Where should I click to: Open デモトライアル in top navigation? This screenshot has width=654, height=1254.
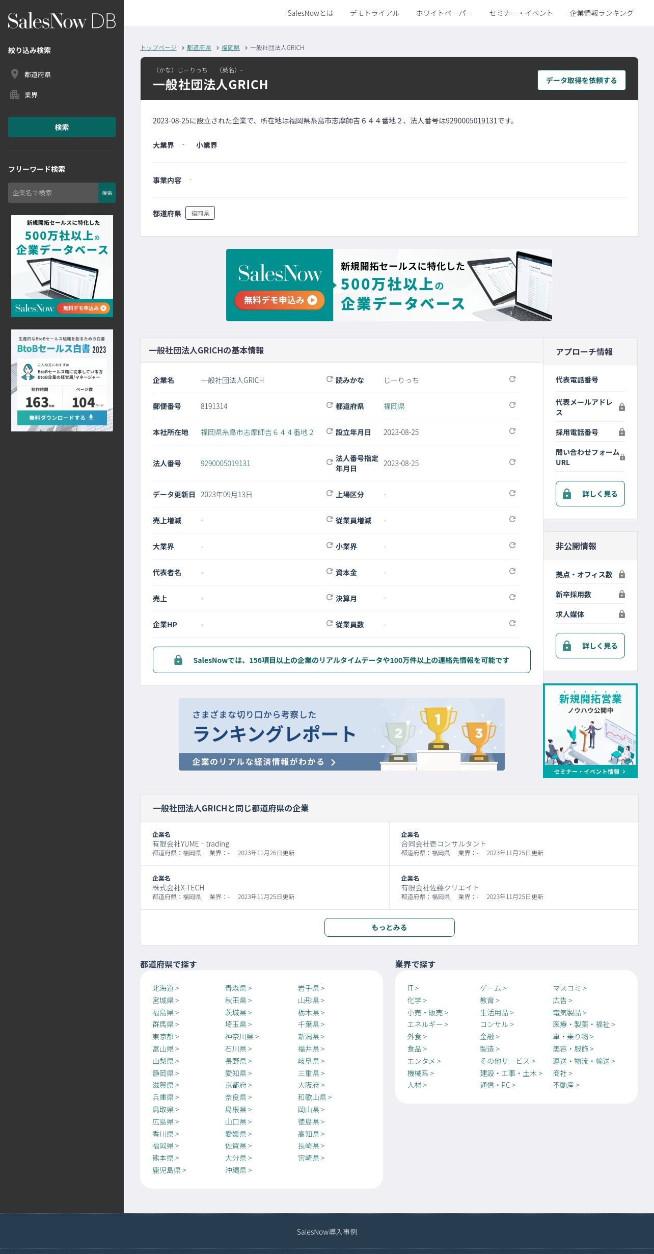pyautogui.click(x=374, y=13)
